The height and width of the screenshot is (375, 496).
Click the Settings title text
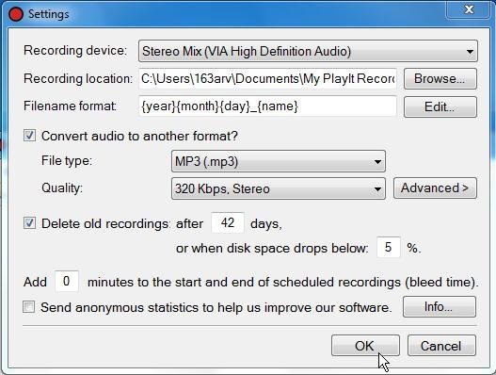tap(49, 14)
